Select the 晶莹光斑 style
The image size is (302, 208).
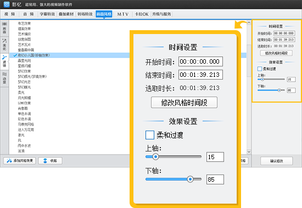pyautogui.click(x=24, y=61)
